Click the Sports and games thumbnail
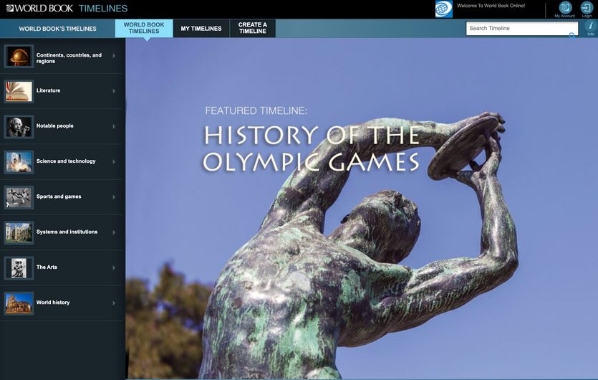This screenshot has width=598, height=380. [x=19, y=197]
